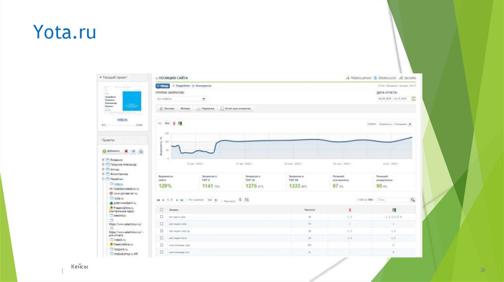This screenshot has height=282, width=504.
Task: Click the Update report refresh icon
Action: 375,78
